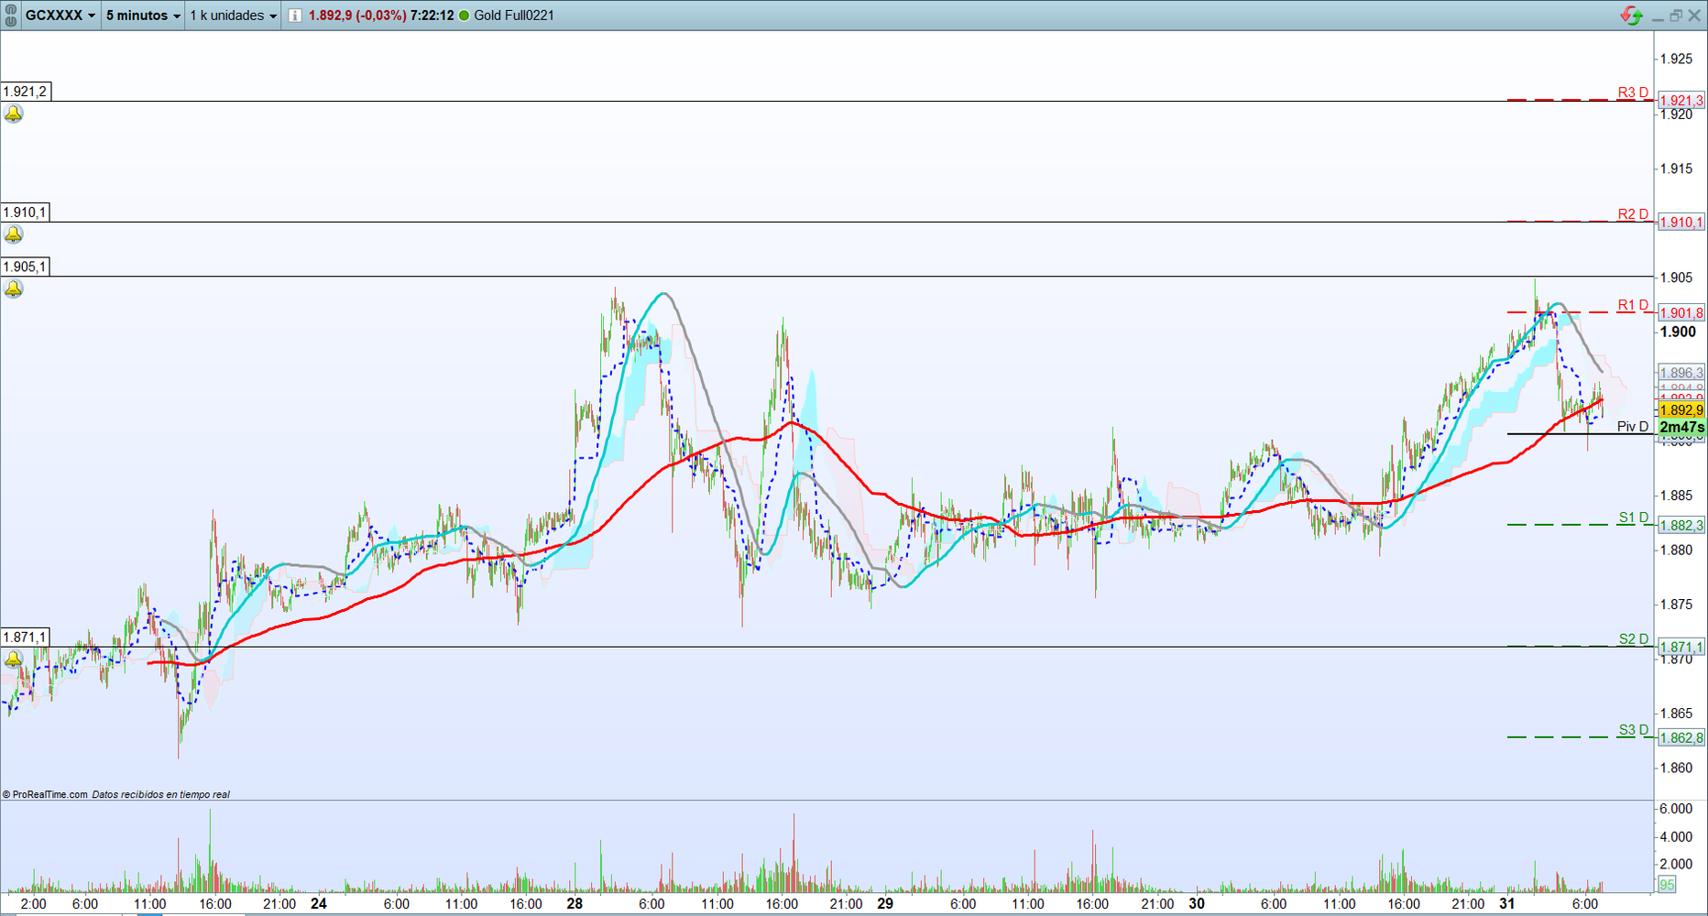Open the 5 minutos timeframe dropdown
Image resolution: width=1708 pixels, height=916 pixels.
[x=143, y=16]
